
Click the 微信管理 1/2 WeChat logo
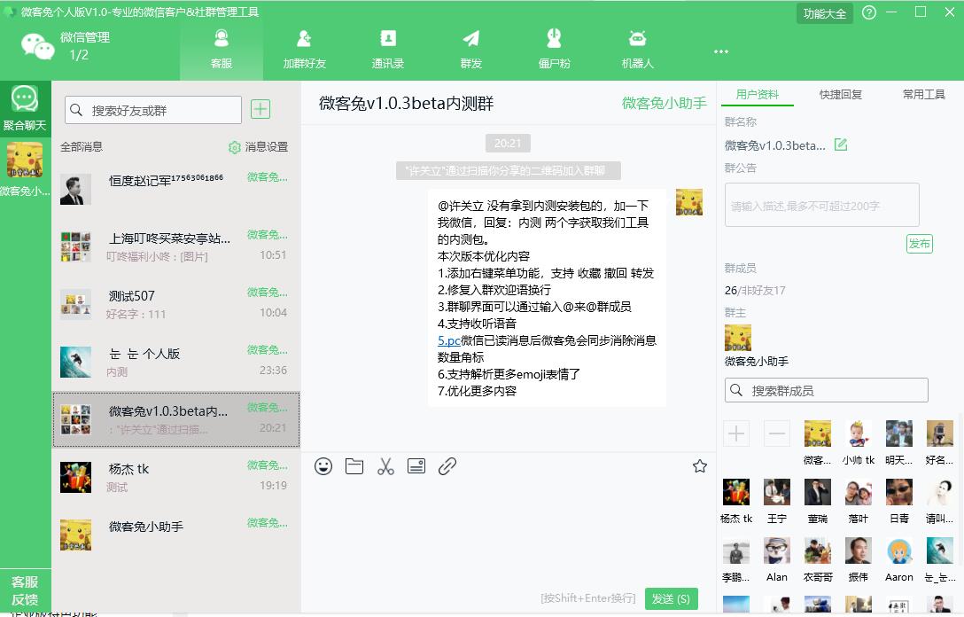[x=37, y=47]
